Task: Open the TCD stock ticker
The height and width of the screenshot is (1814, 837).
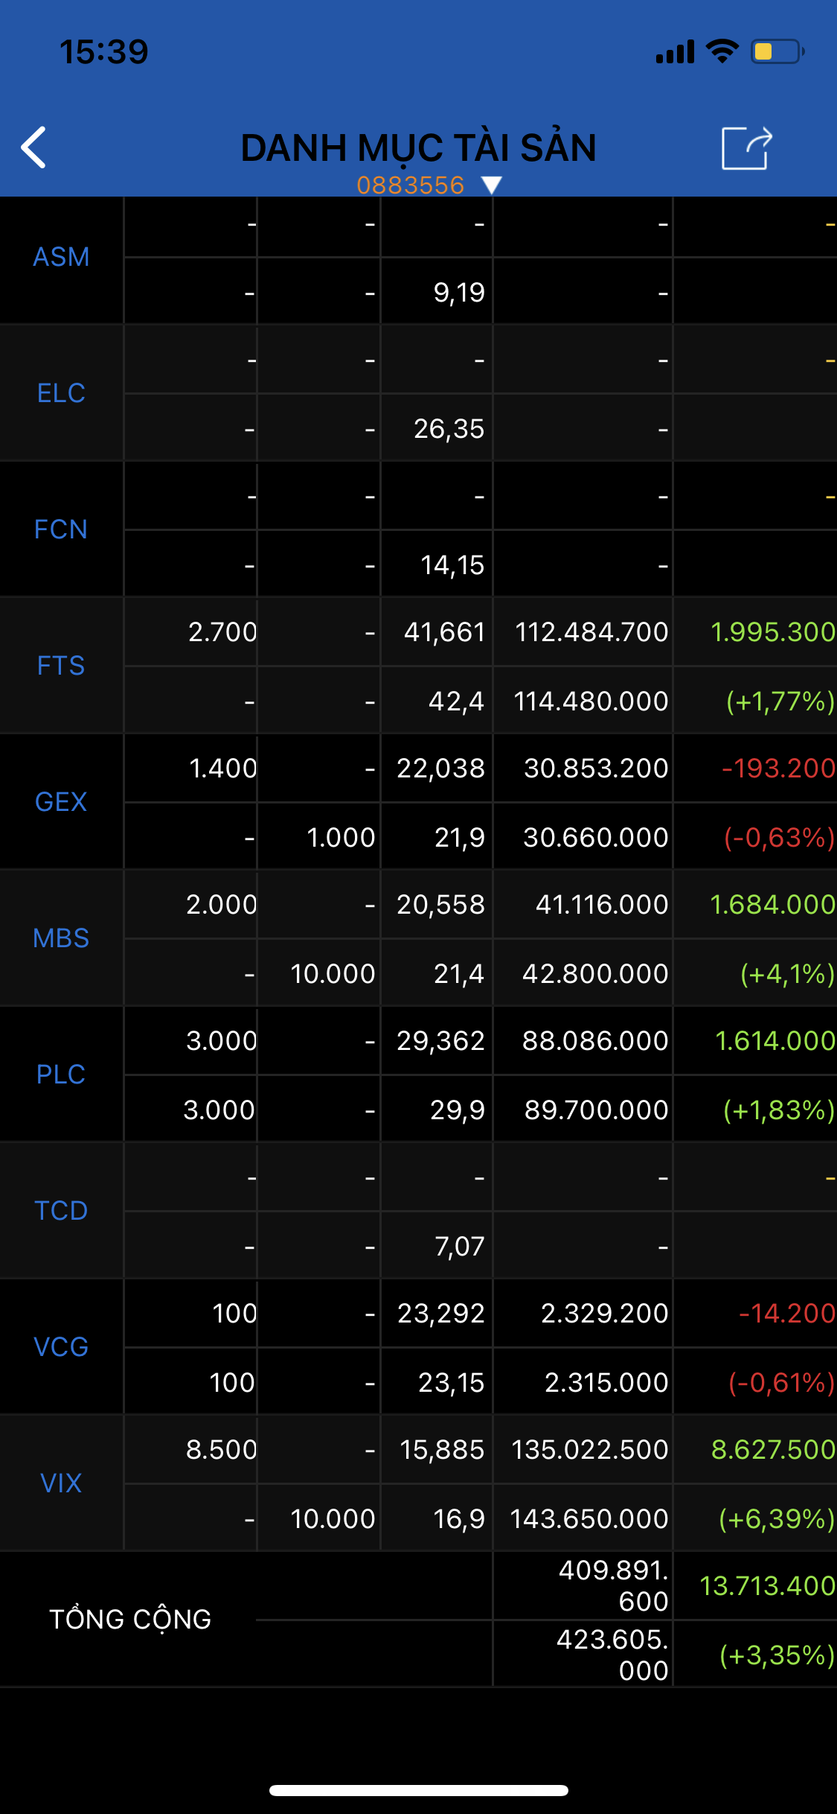Action: (x=61, y=1211)
